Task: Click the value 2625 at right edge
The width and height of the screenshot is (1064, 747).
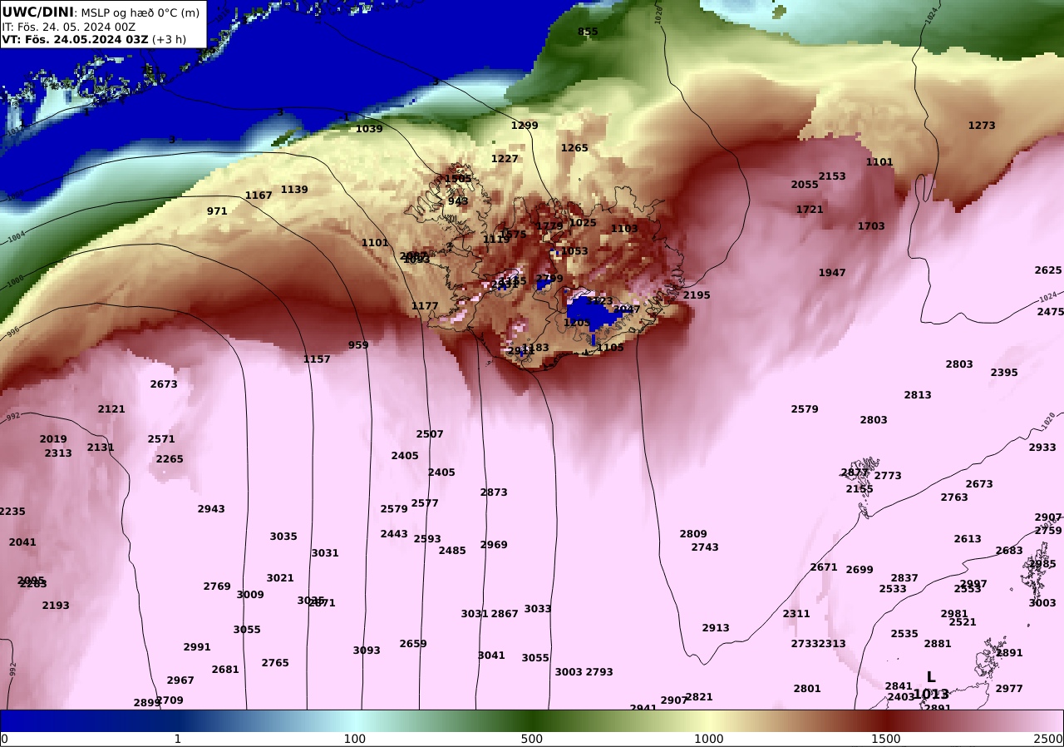Action: 1048,270
